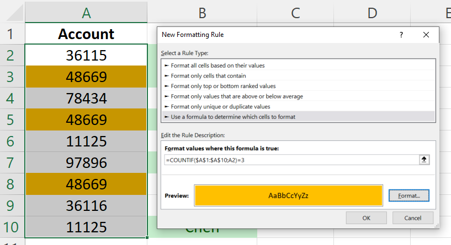The width and height of the screenshot is (451, 245).
Task: Click the collapse dialog range selector icon
Action: pos(424,160)
